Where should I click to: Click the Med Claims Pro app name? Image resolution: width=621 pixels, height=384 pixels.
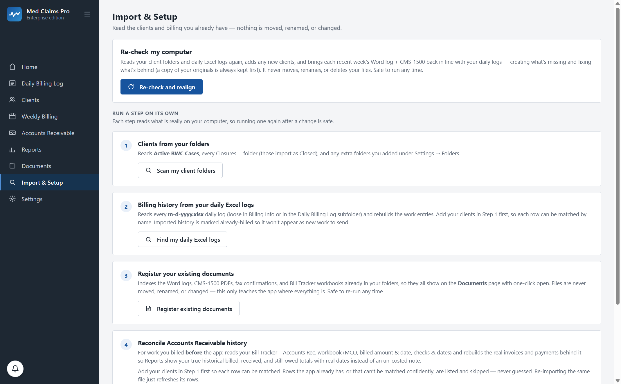[48, 11]
